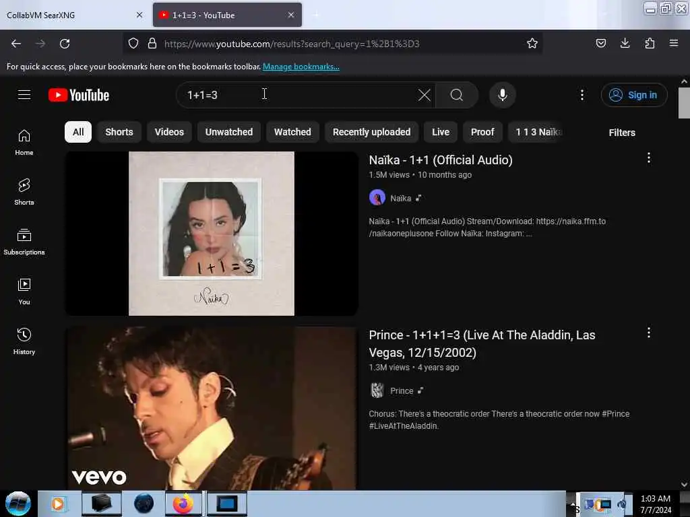Click Sign in button

coord(634,95)
